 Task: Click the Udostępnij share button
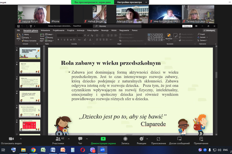pyautogui.click(x=209, y=30)
